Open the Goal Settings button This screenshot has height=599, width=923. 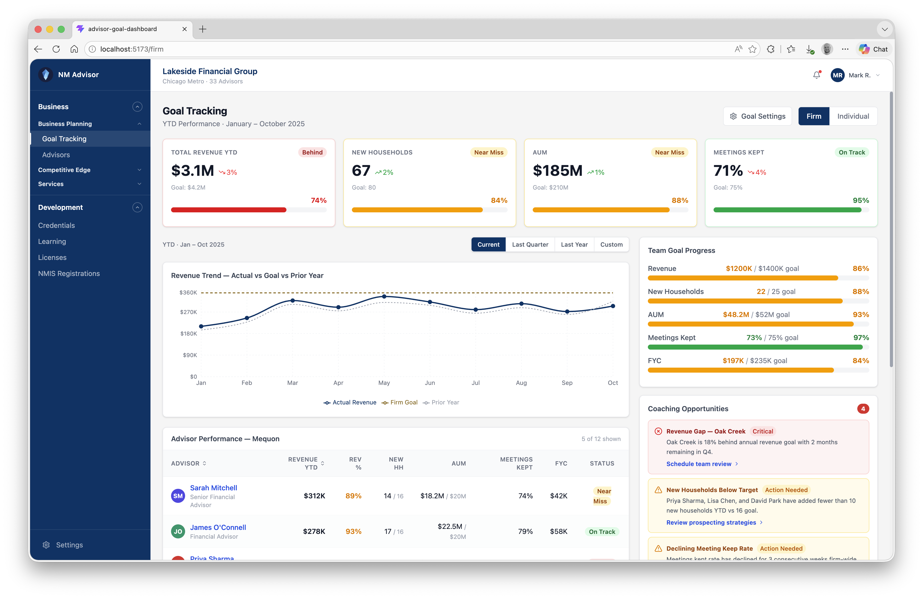click(757, 116)
